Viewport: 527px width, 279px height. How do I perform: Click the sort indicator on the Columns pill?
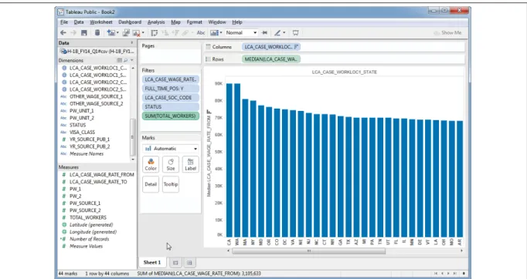[x=296, y=47]
